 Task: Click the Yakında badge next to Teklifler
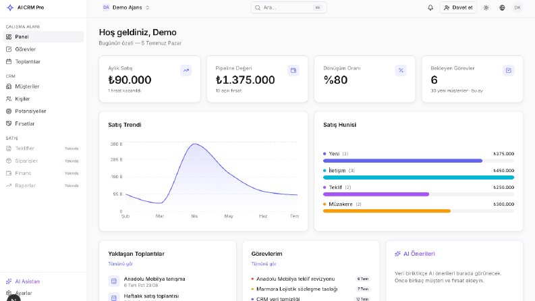pyautogui.click(x=72, y=148)
